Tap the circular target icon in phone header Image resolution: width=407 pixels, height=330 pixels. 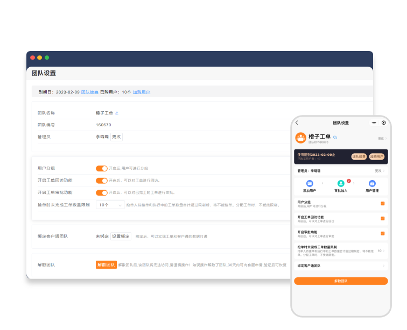click(x=384, y=123)
